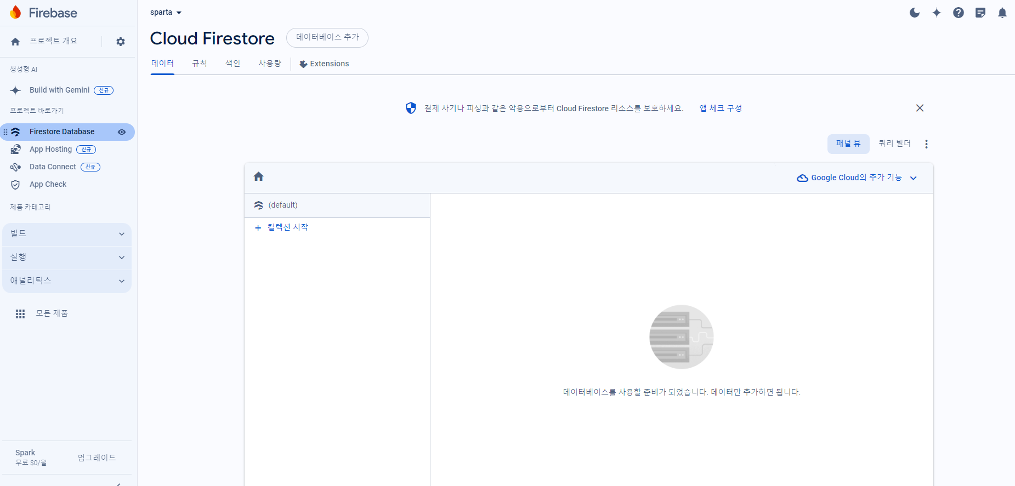Open notifications bell
1015x486 pixels.
[x=1002, y=13]
